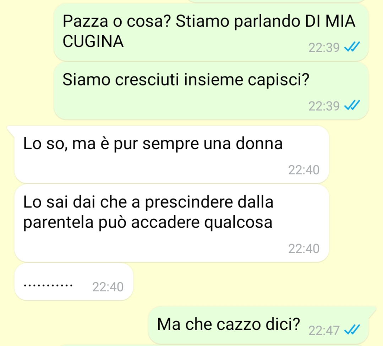This screenshot has width=383, height=346.
Task: Click the capitalized words 'DI MIA CUGINA'
Action: click(x=209, y=31)
